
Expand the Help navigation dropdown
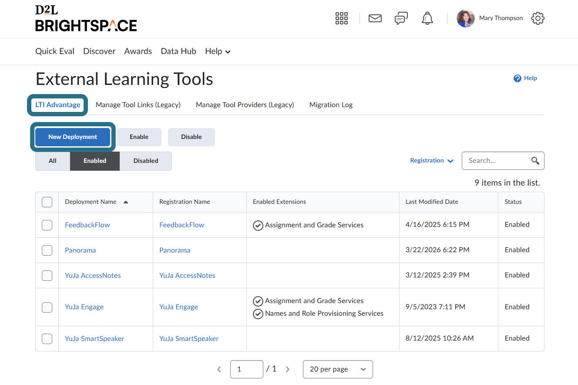click(218, 51)
